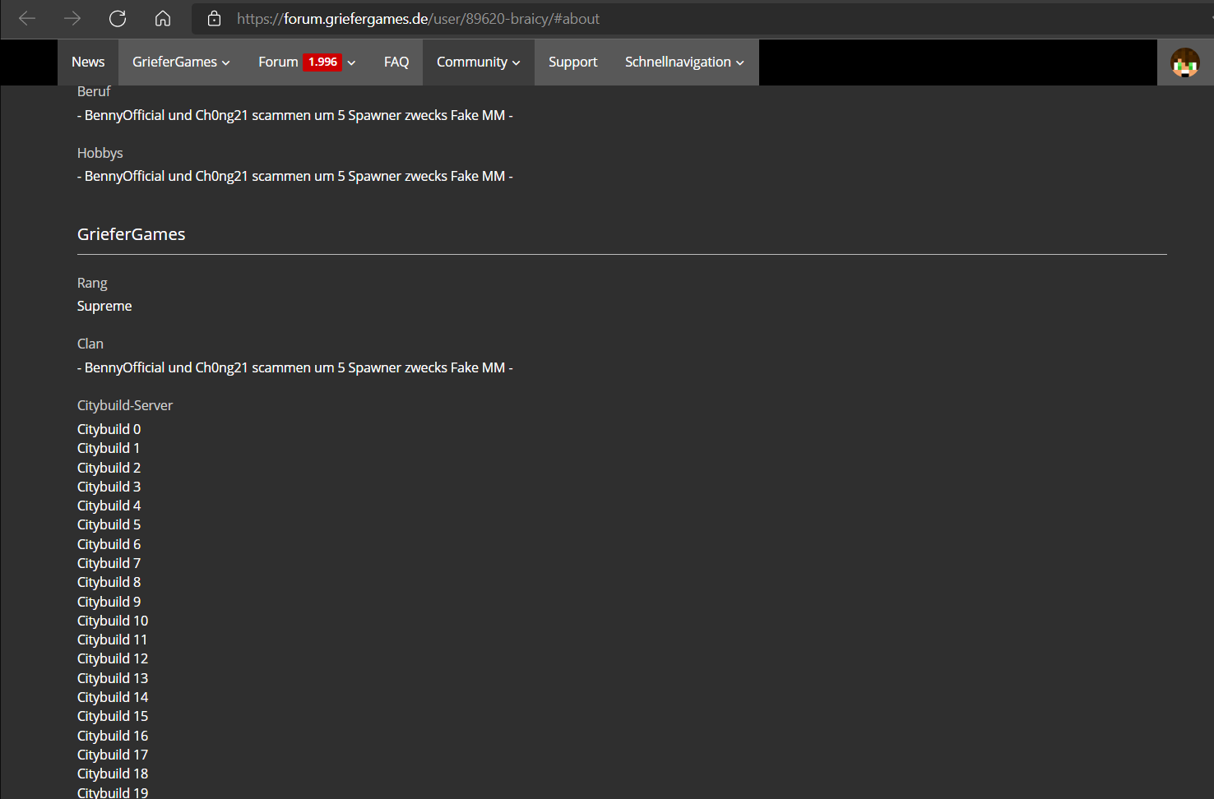Click the red 1.996 forum badge
Screen dimensions: 1214x799
(x=322, y=62)
